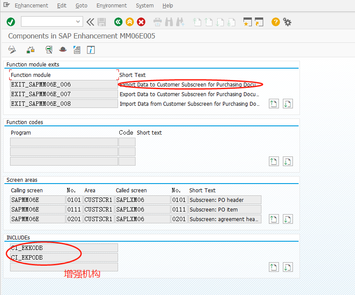Screen dimensions: 355x295
Task: Page down in INCLUDEs list
Action: coord(288,267)
